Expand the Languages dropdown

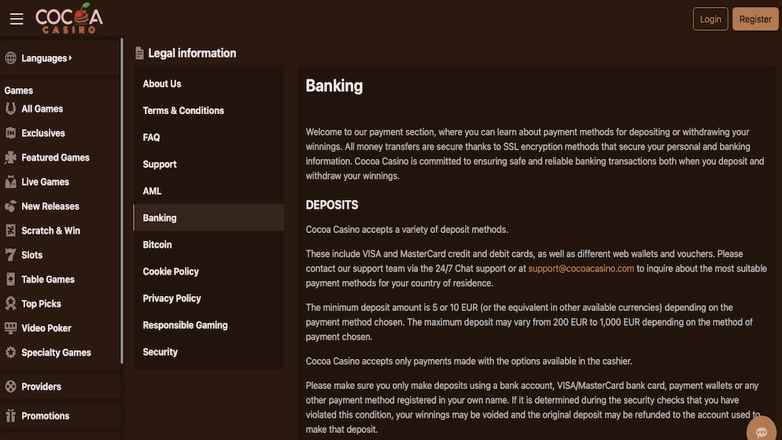(x=46, y=58)
